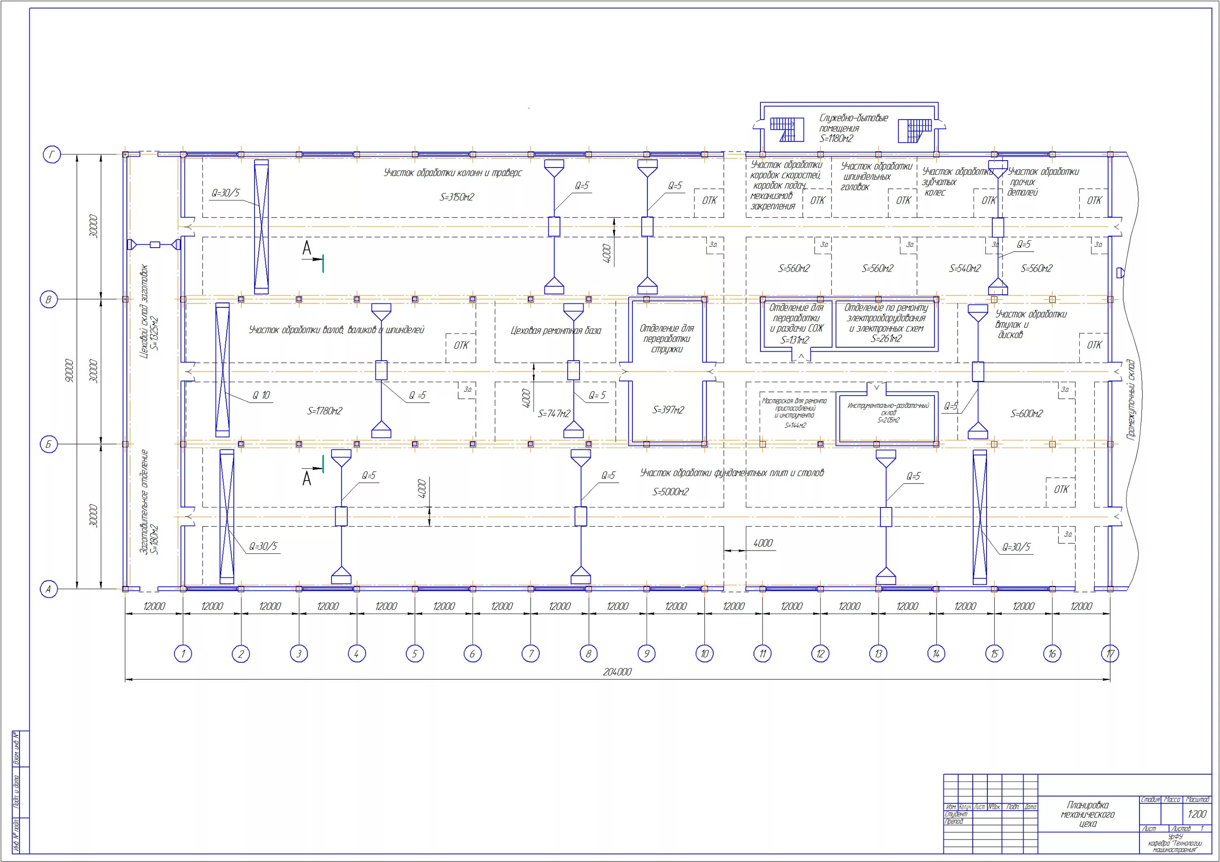1220x862 pixels.
Task: Click 'Участок обработки шпиндельных головок' label
Action: click(876, 176)
